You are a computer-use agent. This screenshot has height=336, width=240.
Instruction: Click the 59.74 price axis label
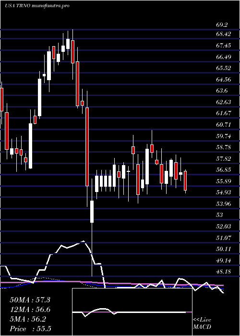tap(224, 136)
